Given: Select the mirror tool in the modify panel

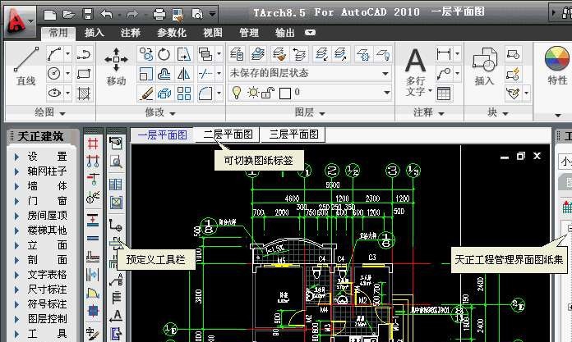Looking at the screenshot, I should click(x=183, y=75).
